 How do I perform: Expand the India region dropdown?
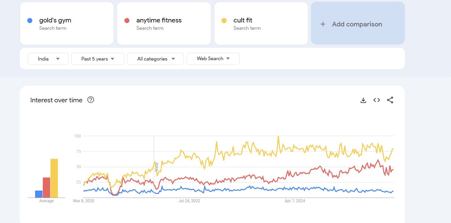point(48,59)
